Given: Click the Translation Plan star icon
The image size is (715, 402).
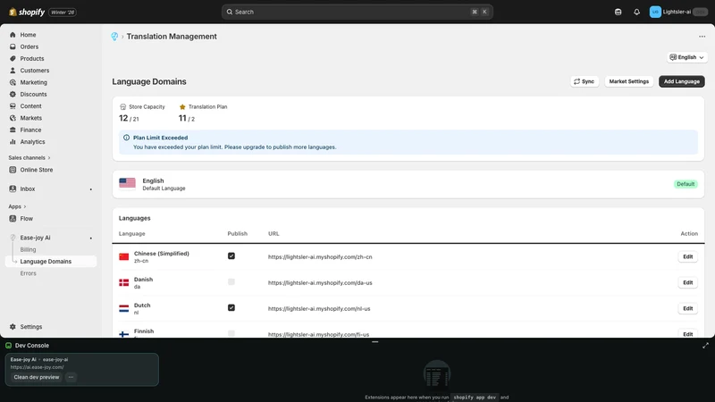Looking at the screenshot, I should pos(182,106).
